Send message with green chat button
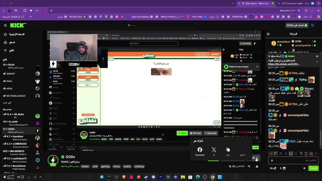This screenshot has width=322, height=181. [x=313, y=168]
